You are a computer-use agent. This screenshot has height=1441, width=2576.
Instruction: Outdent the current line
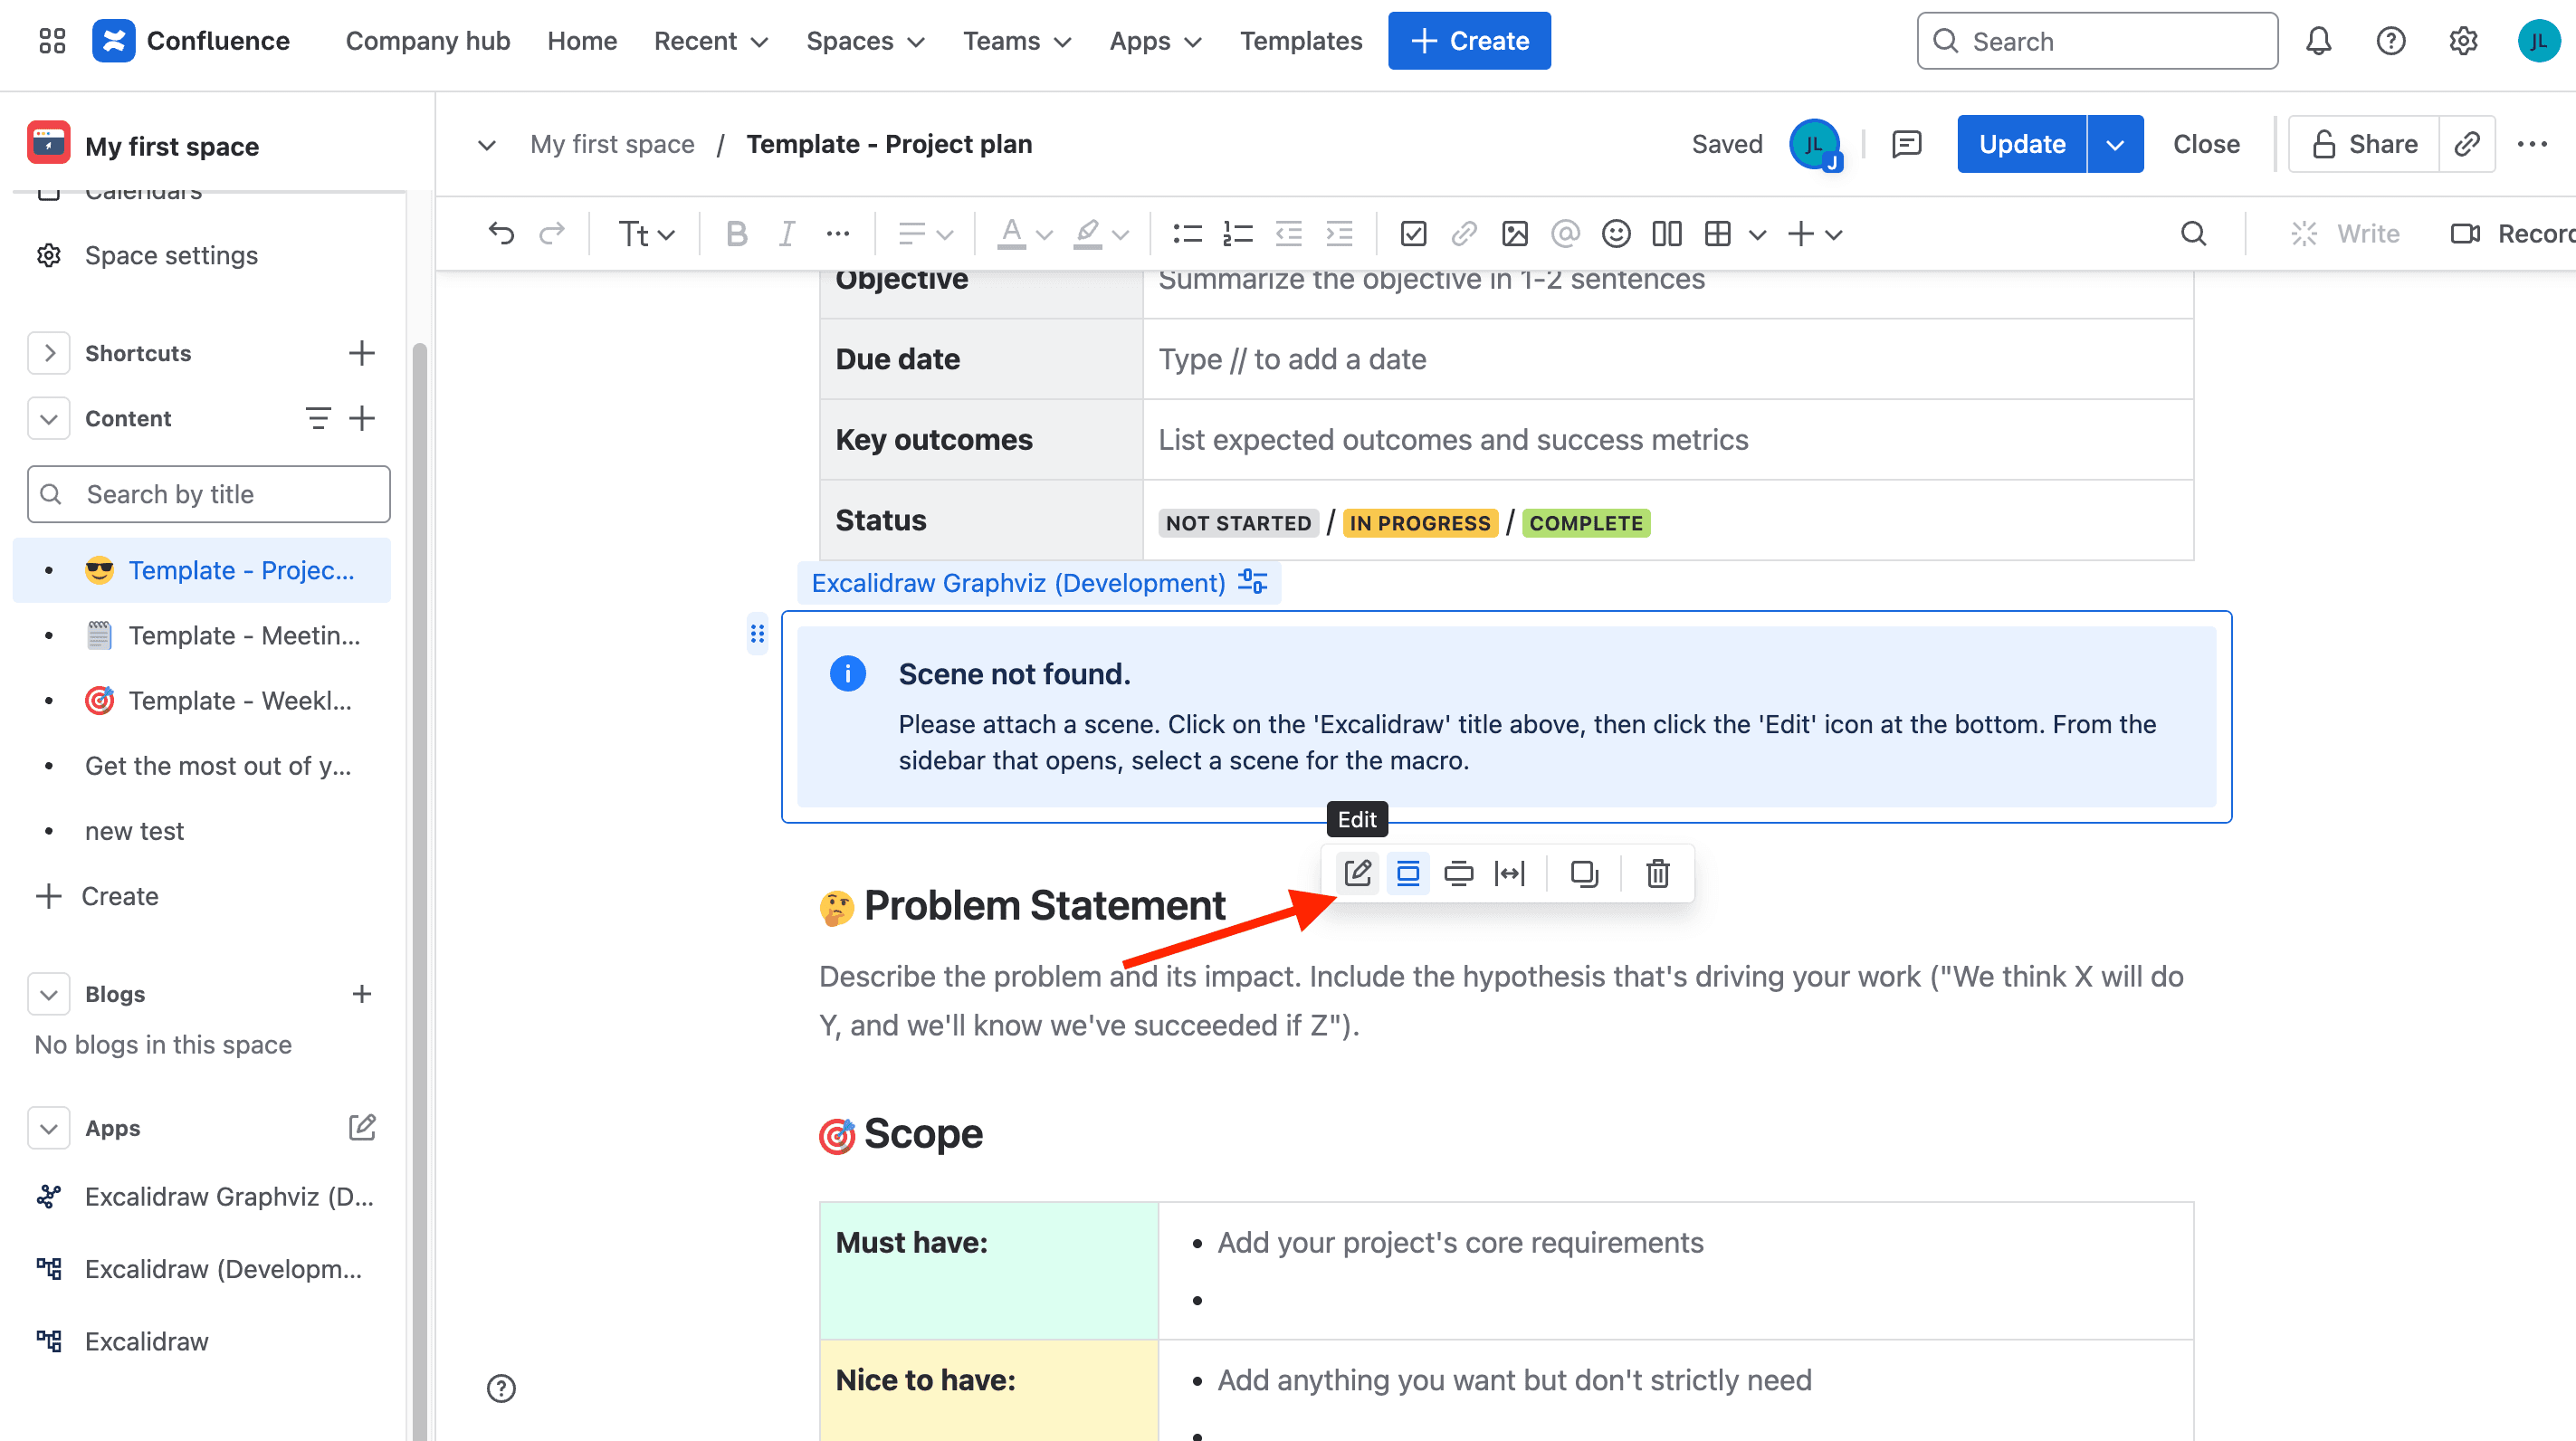pos(1289,234)
